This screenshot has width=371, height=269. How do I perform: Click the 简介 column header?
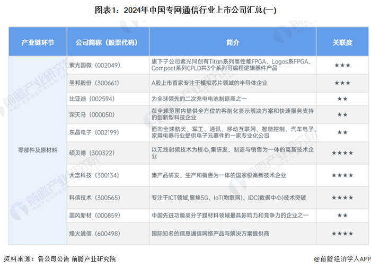click(233, 42)
